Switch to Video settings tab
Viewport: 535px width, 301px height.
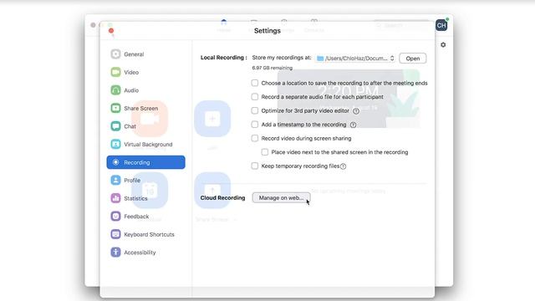coord(146,72)
